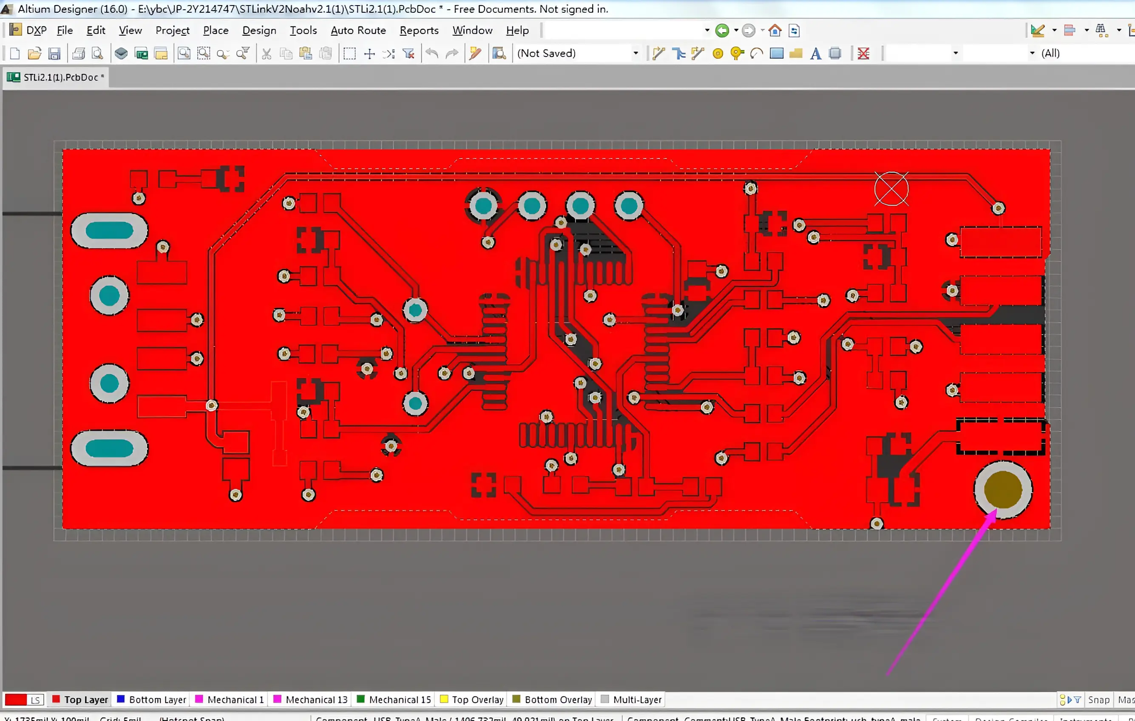This screenshot has height=721, width=1135.
Task: Pick the Place String text tool
Action: coord(815,54)
